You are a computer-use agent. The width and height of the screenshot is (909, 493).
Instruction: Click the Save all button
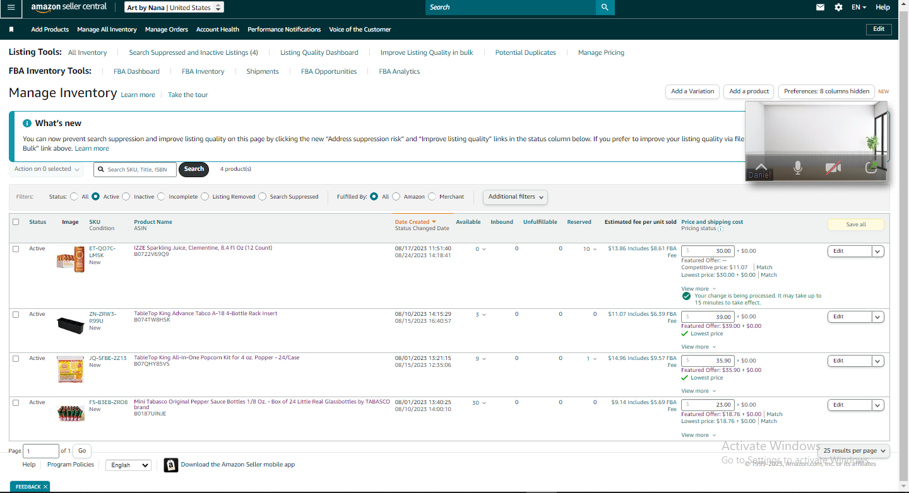856,224
